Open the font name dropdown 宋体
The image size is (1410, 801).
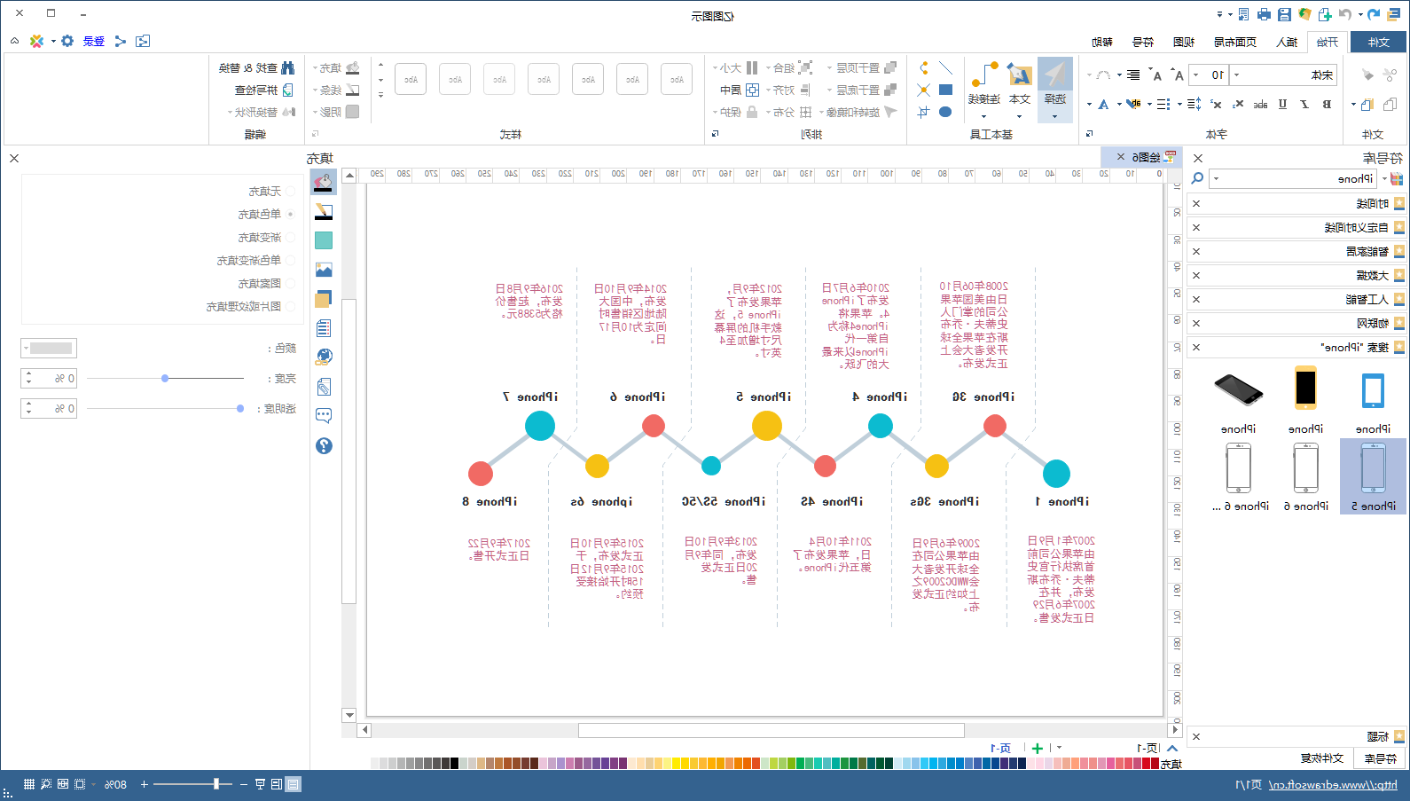(x=1237, y=75)
